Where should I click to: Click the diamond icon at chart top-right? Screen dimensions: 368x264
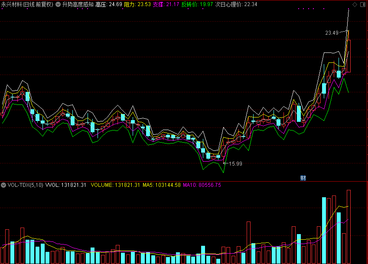tap(355, 4)
